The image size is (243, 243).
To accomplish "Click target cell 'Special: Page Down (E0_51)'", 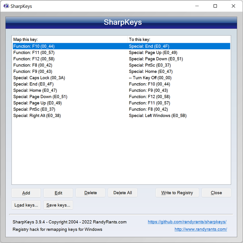I will 156,59.
